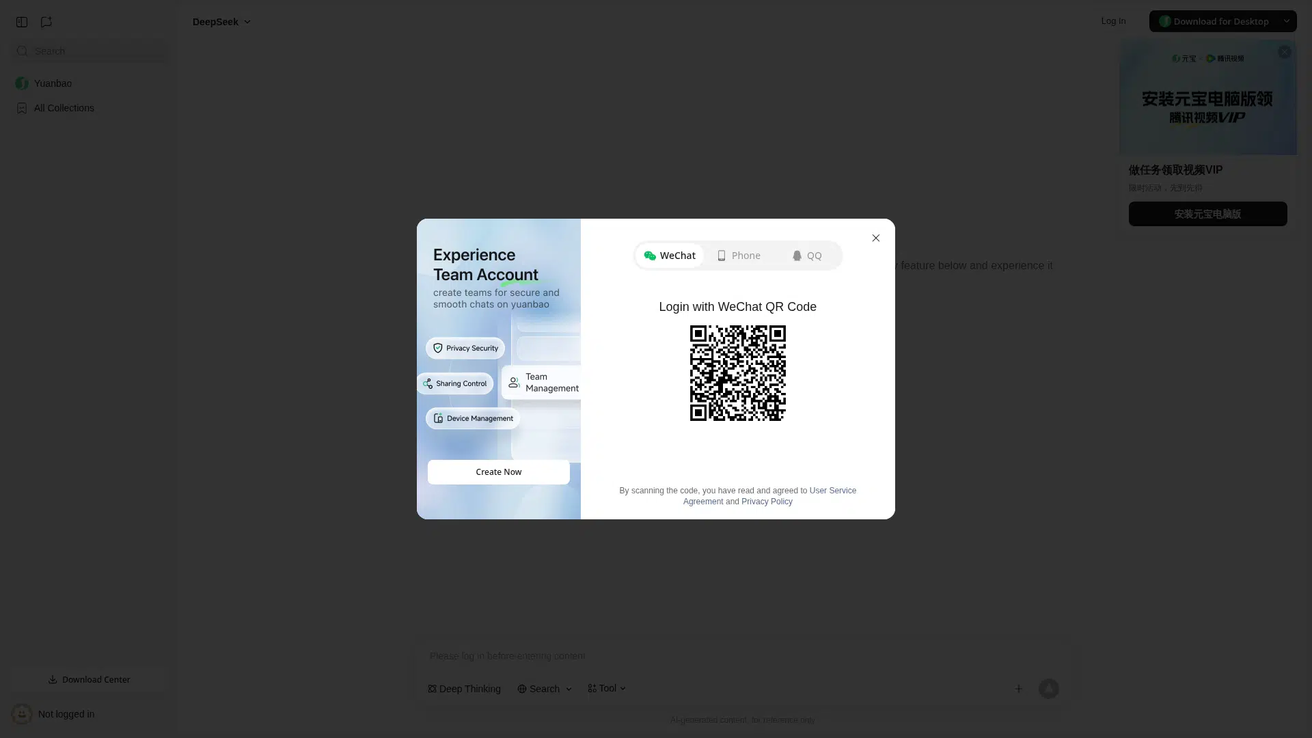The width and height of the screenshot is (1312, 738).
Task: Close the login dialog
Action: [875, 238]
